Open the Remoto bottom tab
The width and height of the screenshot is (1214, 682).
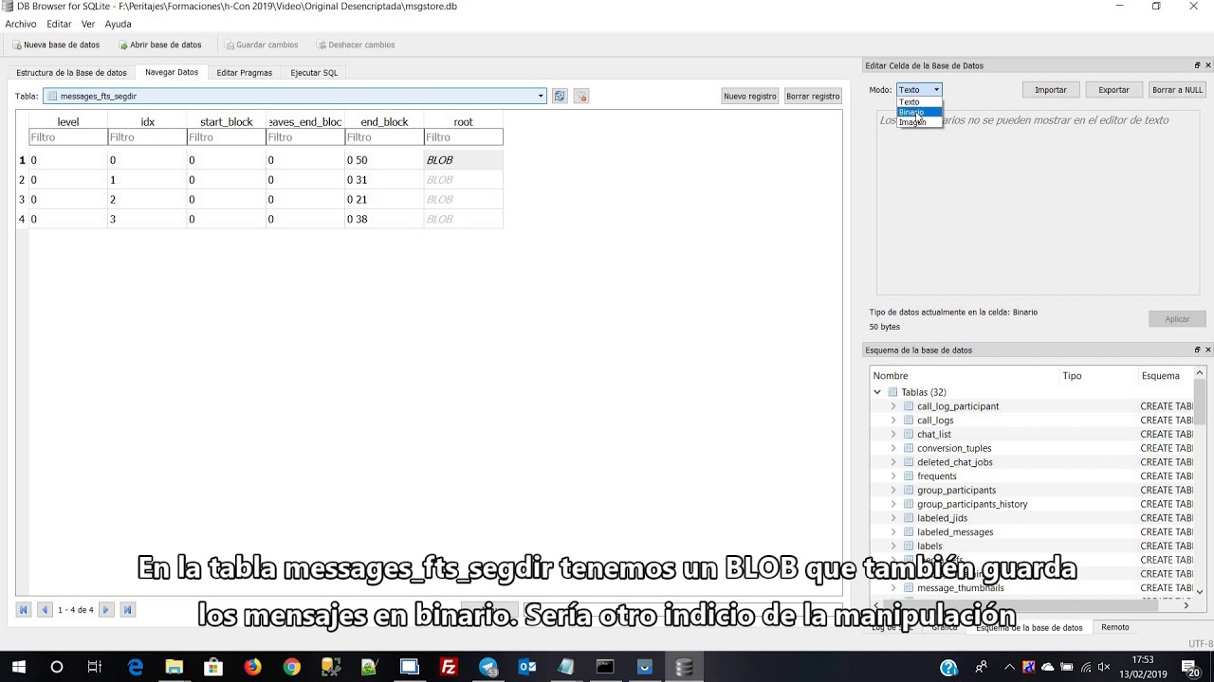point(1115,627)
